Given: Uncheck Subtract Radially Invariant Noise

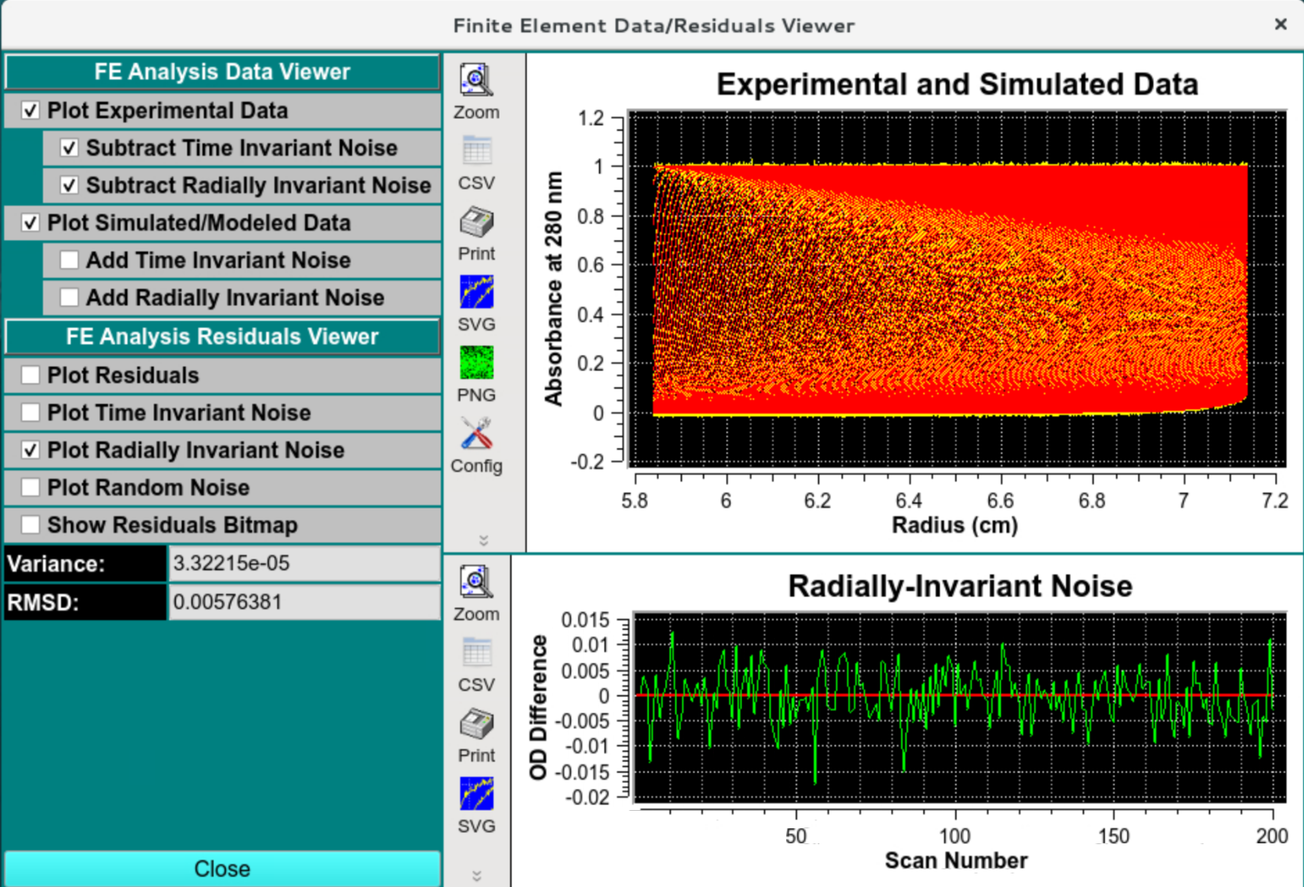Looking at the screenshot, I should click(69, 186).
